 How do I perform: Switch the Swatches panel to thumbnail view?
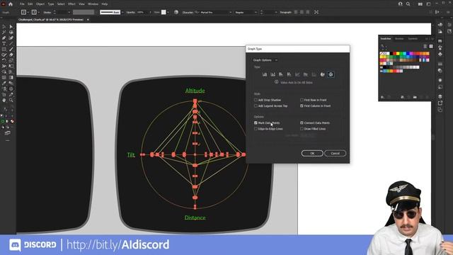coord(431,46)
